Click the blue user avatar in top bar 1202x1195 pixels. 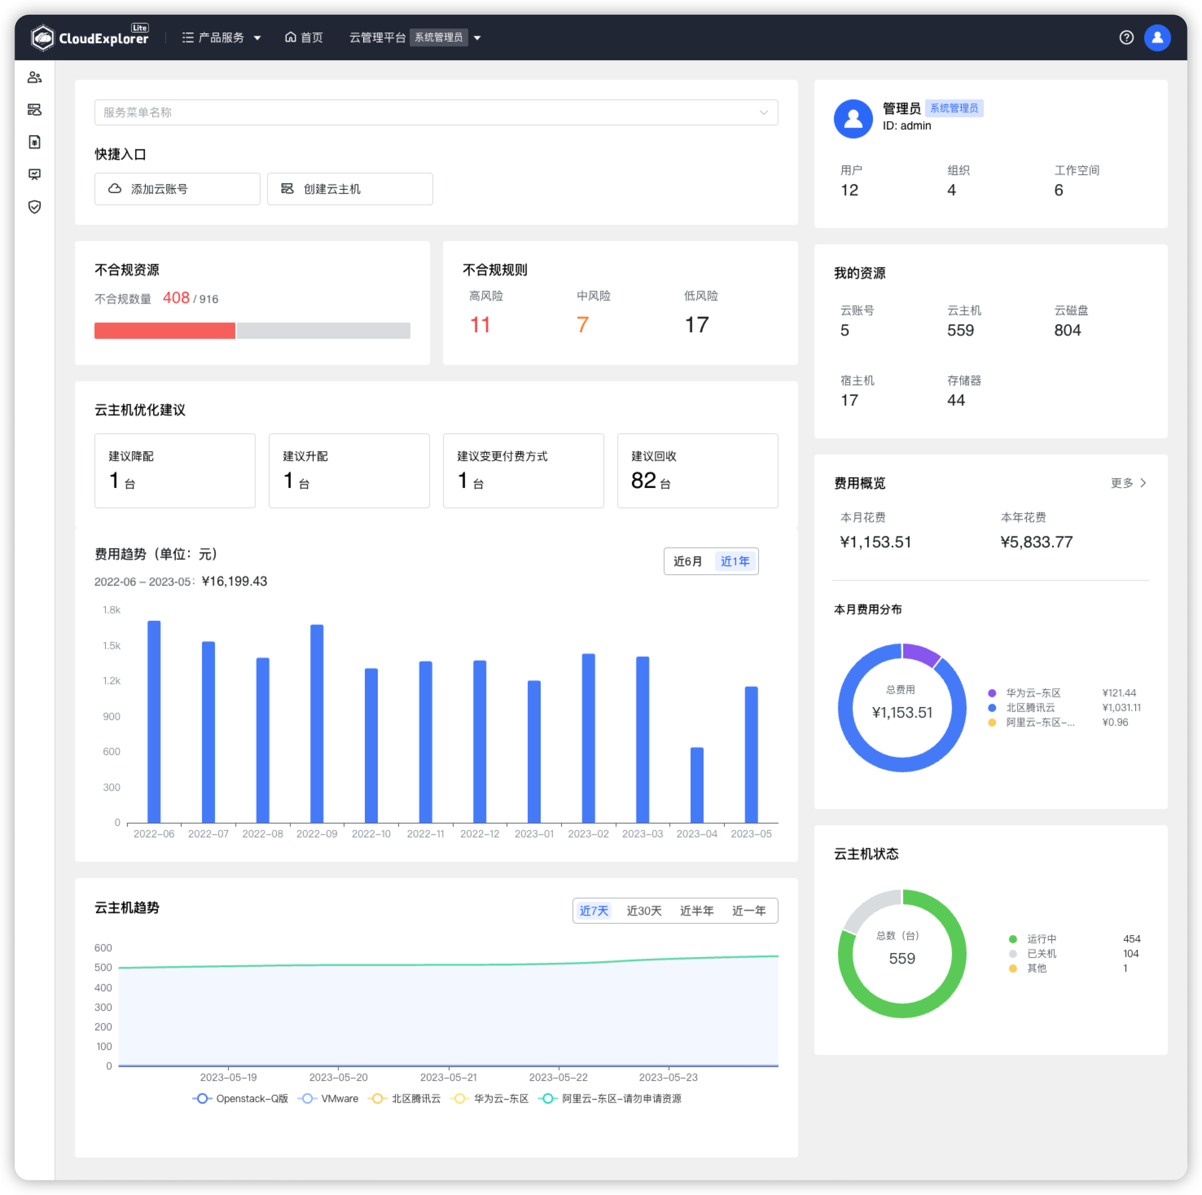[x=1157, y=37]
